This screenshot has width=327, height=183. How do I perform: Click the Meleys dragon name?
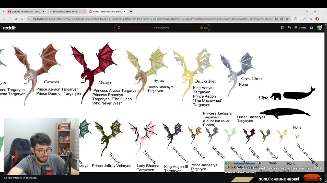[x=105, y=82]
